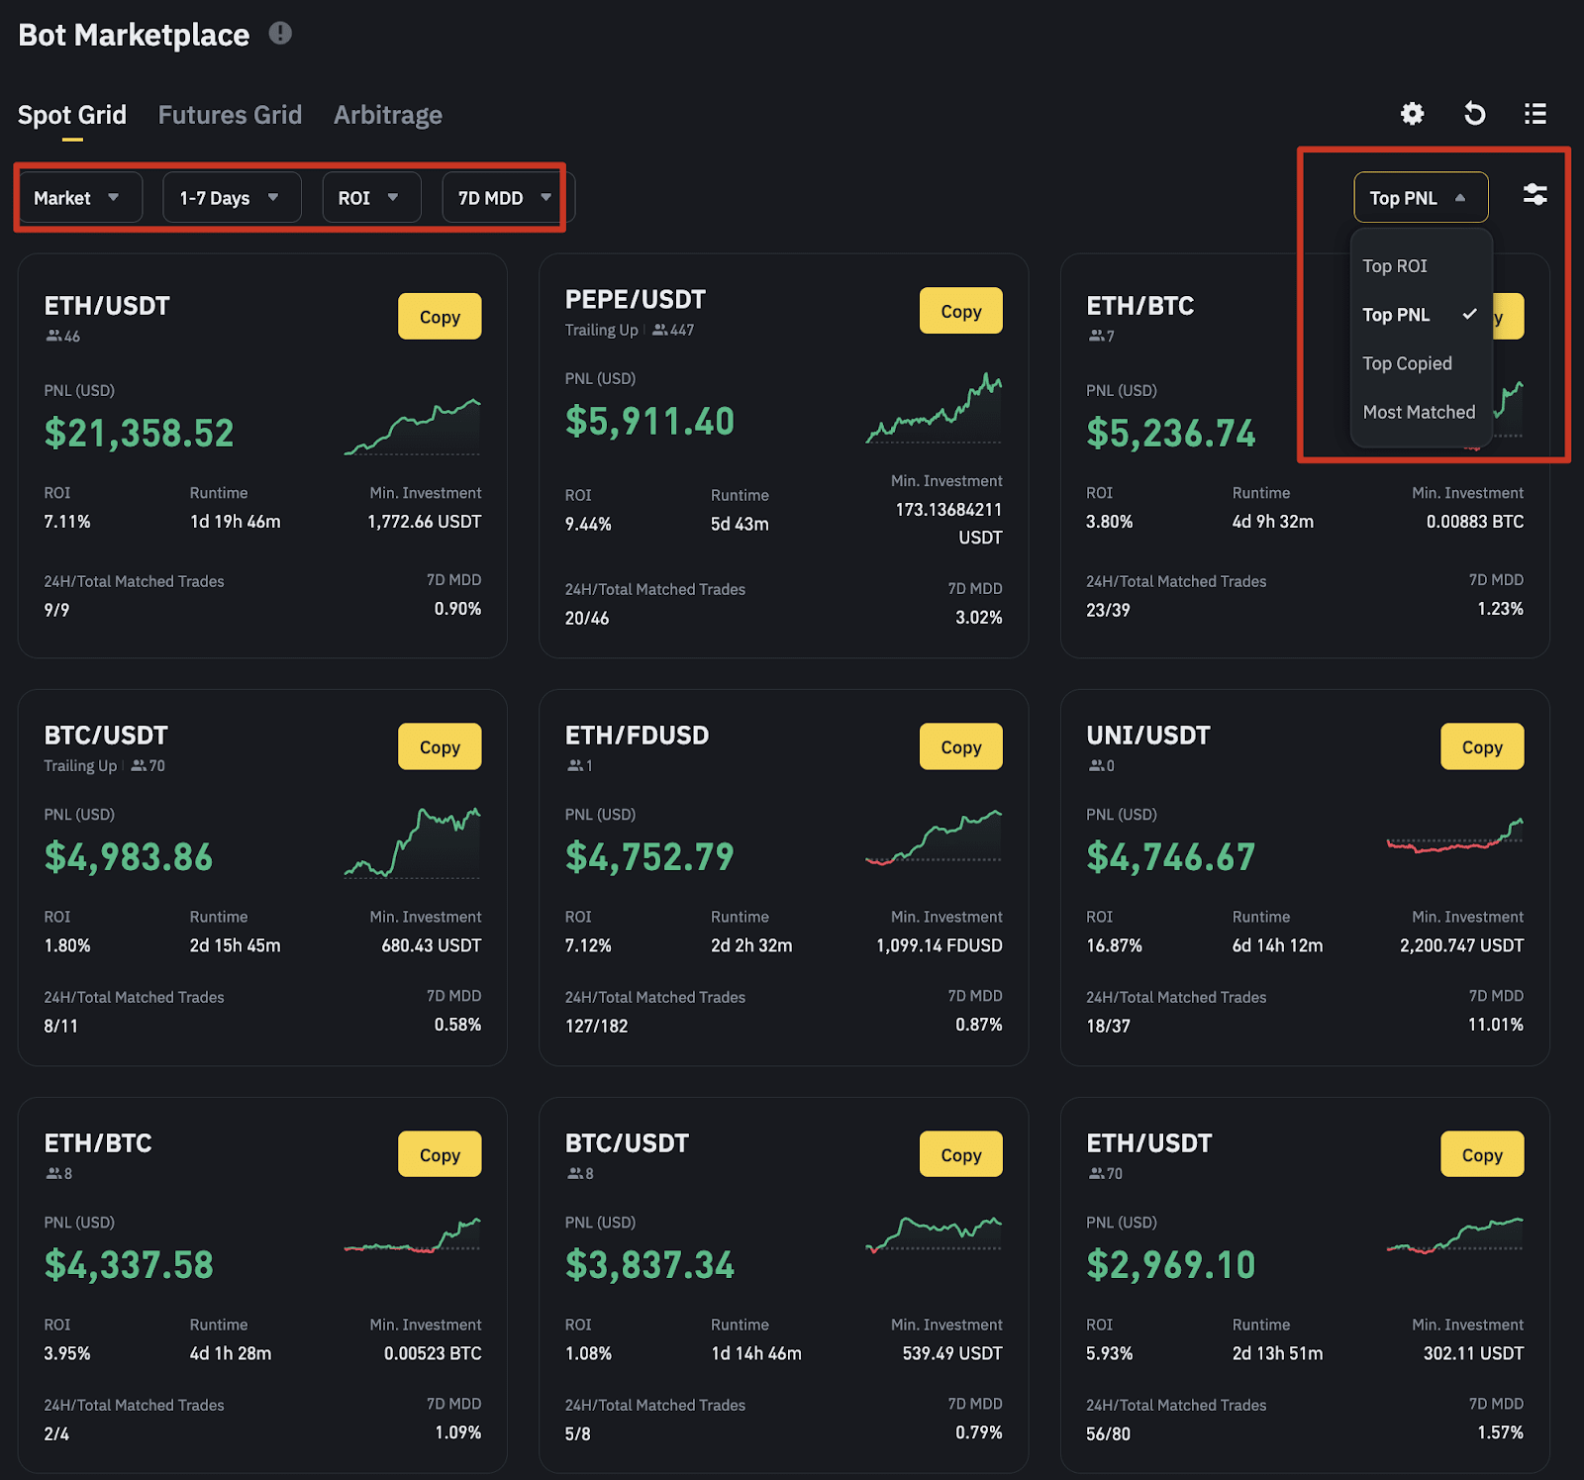
Task: Expand the 7D MDD dropdown
Action: [501, 197]
